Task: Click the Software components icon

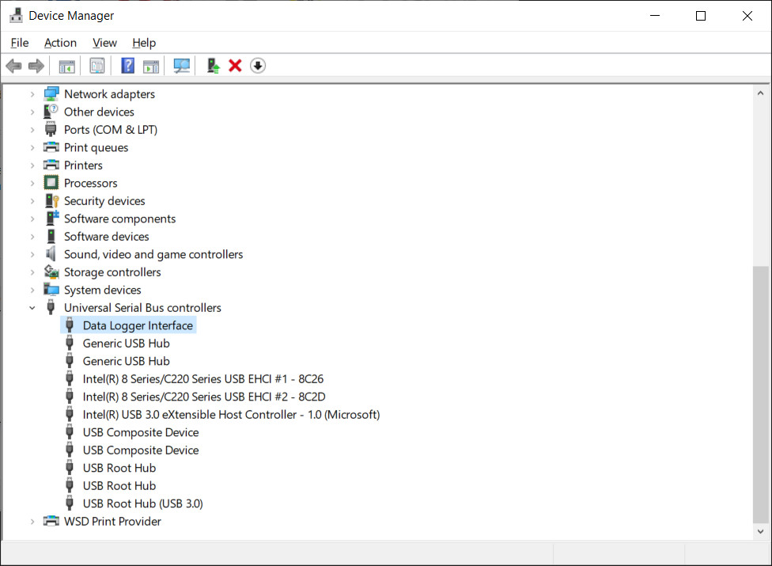Action: [x=51, y=218]
